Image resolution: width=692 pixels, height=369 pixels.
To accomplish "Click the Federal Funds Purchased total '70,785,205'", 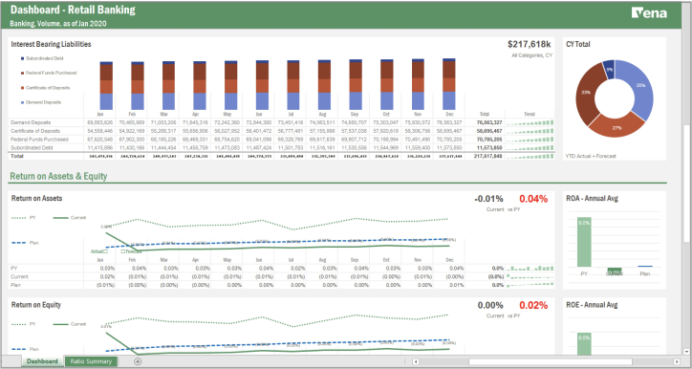I will [x=489, y=139].
